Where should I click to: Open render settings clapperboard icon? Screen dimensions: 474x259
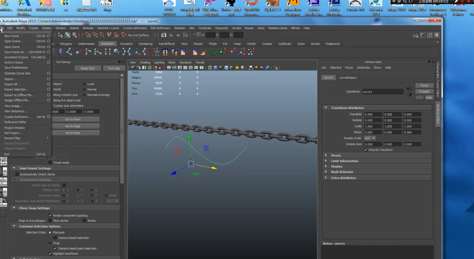tap(186, 35)
